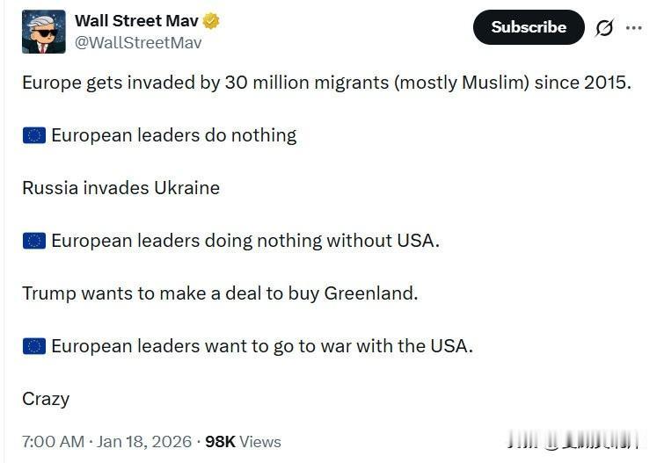The height and width of the screenshot is (463, 657).
Task: Click EU flag before "leaders do nothing"
Action: click(34, 135)
